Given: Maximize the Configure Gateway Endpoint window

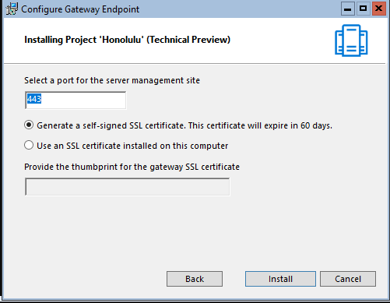Looking at the screenshot, I should 363,9.
